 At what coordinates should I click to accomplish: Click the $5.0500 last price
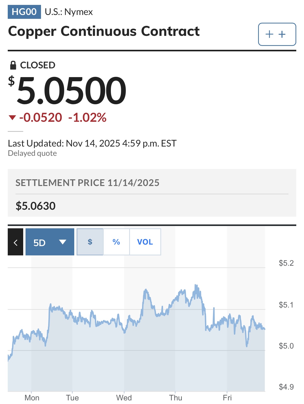click(71, 91)
